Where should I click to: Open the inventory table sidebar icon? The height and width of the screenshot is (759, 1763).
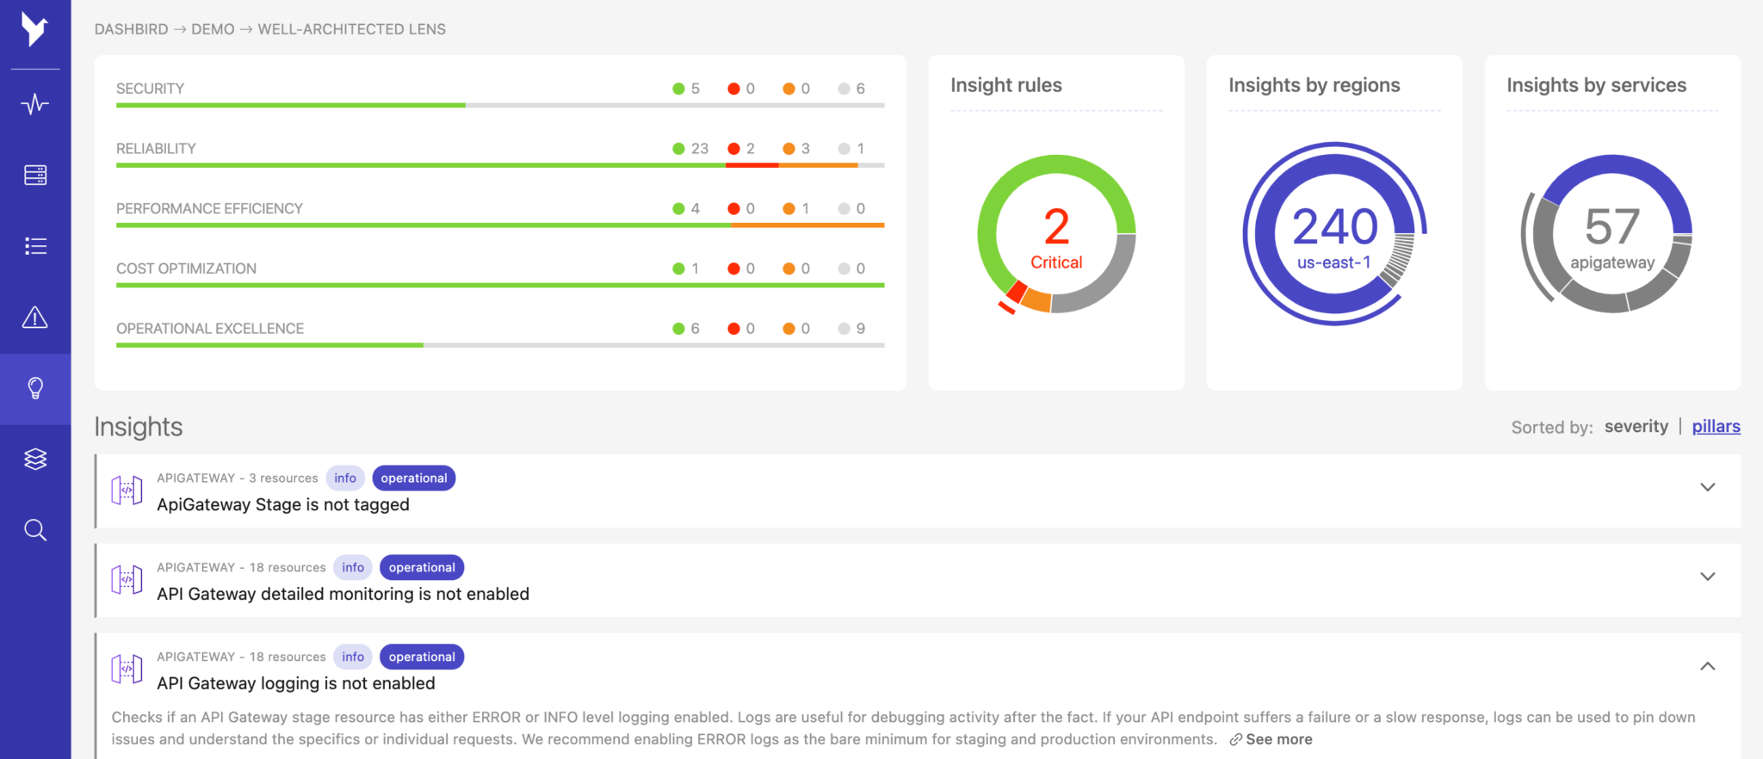(35, 176)
